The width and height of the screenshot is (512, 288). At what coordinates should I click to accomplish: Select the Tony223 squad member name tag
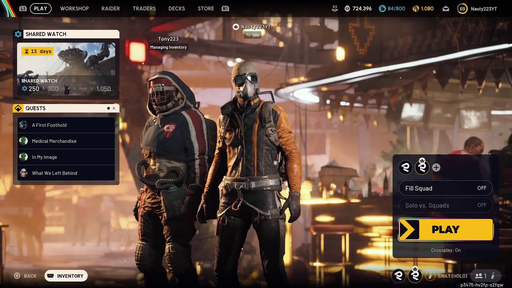[168, 39]
